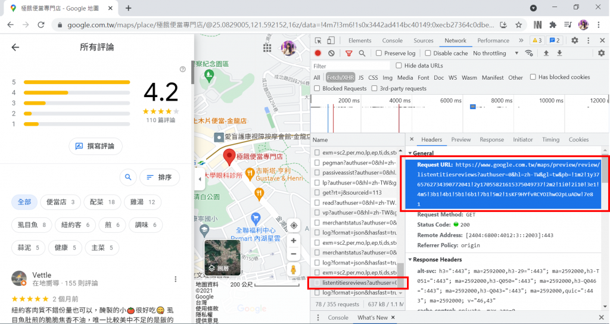The width and height of the screenshot is (610, 324).
Task: Tick checkbox beside passiveassist?authuser request
Action: pos(317,172)
